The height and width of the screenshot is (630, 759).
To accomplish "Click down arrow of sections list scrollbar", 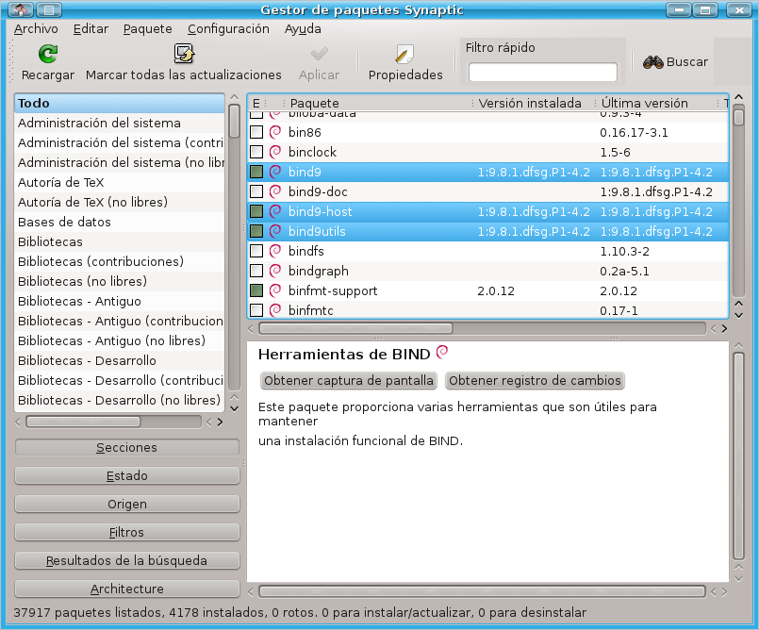I will point(234,408).
